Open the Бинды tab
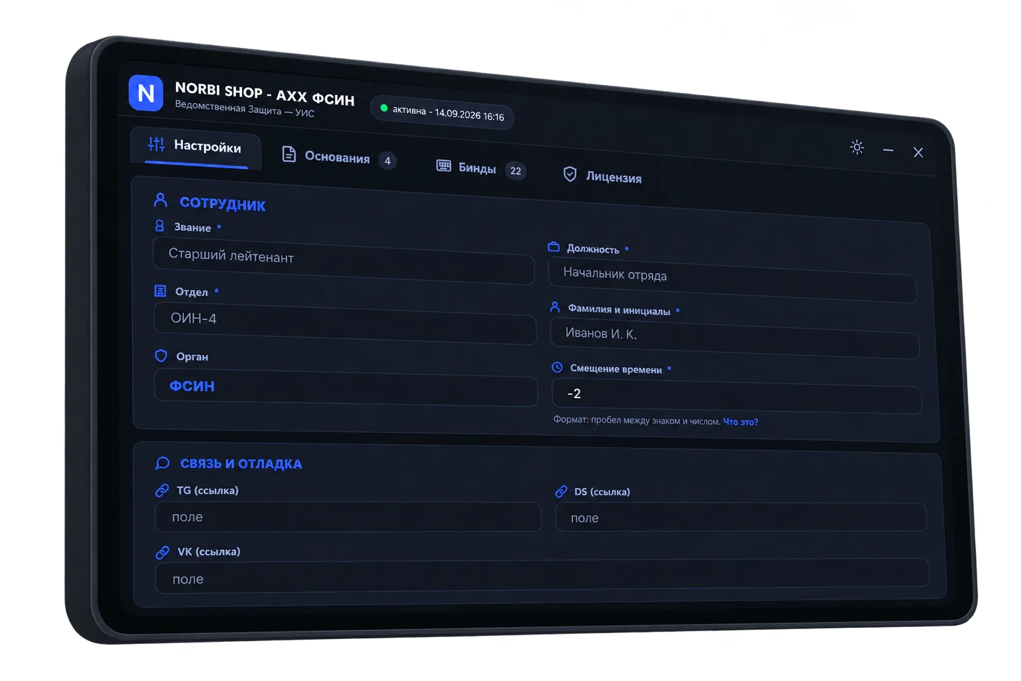 click(x=481, y=169)
